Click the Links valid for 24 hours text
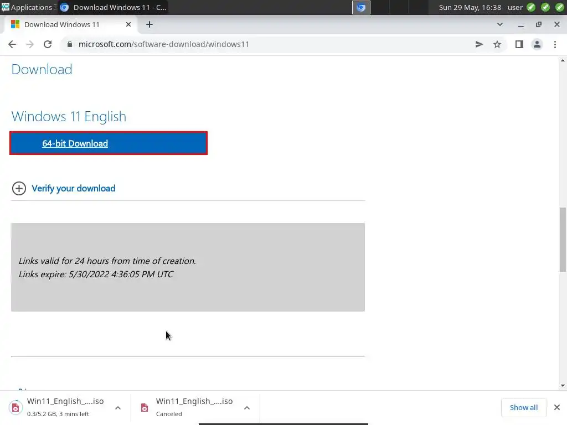This screenshot has width=567, height=425. coord(107,261)
